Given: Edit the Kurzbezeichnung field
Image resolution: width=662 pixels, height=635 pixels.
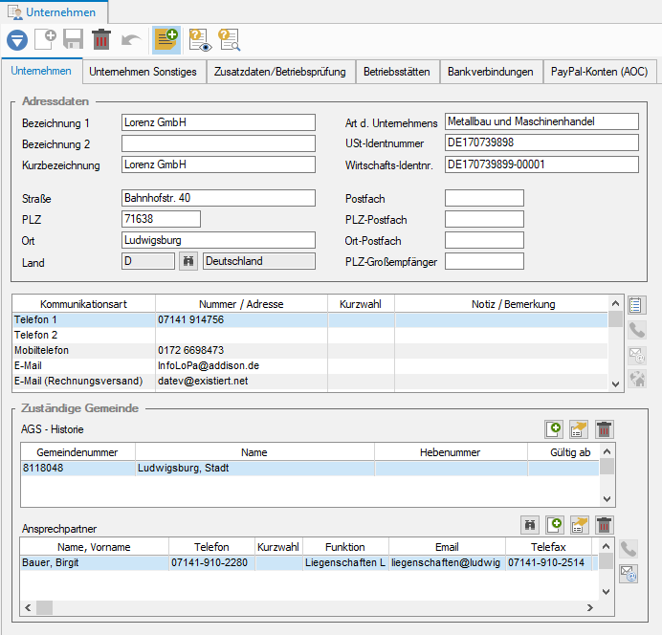Looking at the screenshot, I should click(x=218, y=164).
